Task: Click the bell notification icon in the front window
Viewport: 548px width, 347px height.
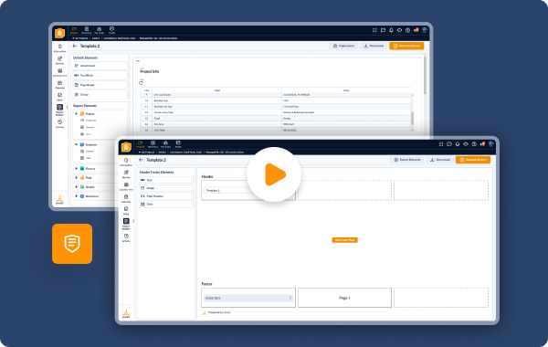Action: pyautogui.click(x=458, y=144)
